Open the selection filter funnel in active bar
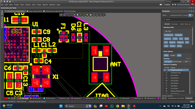195x109 pixels. click(x=61, y=15)
